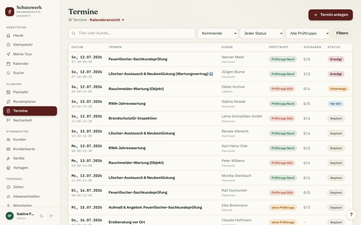
Task: Open Aufmaß & Angebot: Feuerlöscher-Sachkundeprüfung appointment
Action: [155, 207]
